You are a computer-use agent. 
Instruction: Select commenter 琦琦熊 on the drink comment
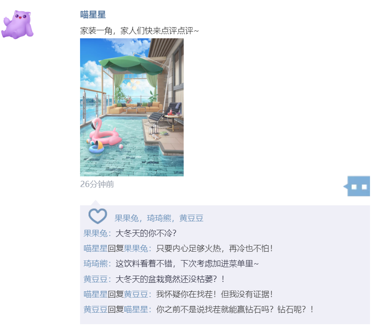[x=96, y=264]
